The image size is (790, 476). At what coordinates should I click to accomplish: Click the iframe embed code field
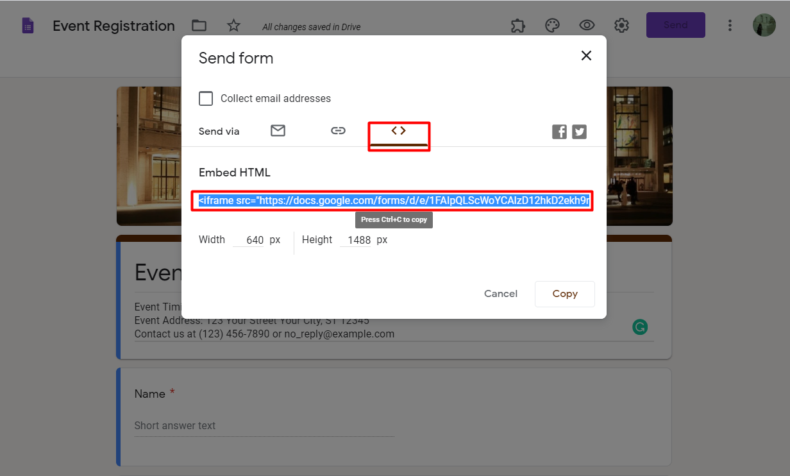click(392, 201)
